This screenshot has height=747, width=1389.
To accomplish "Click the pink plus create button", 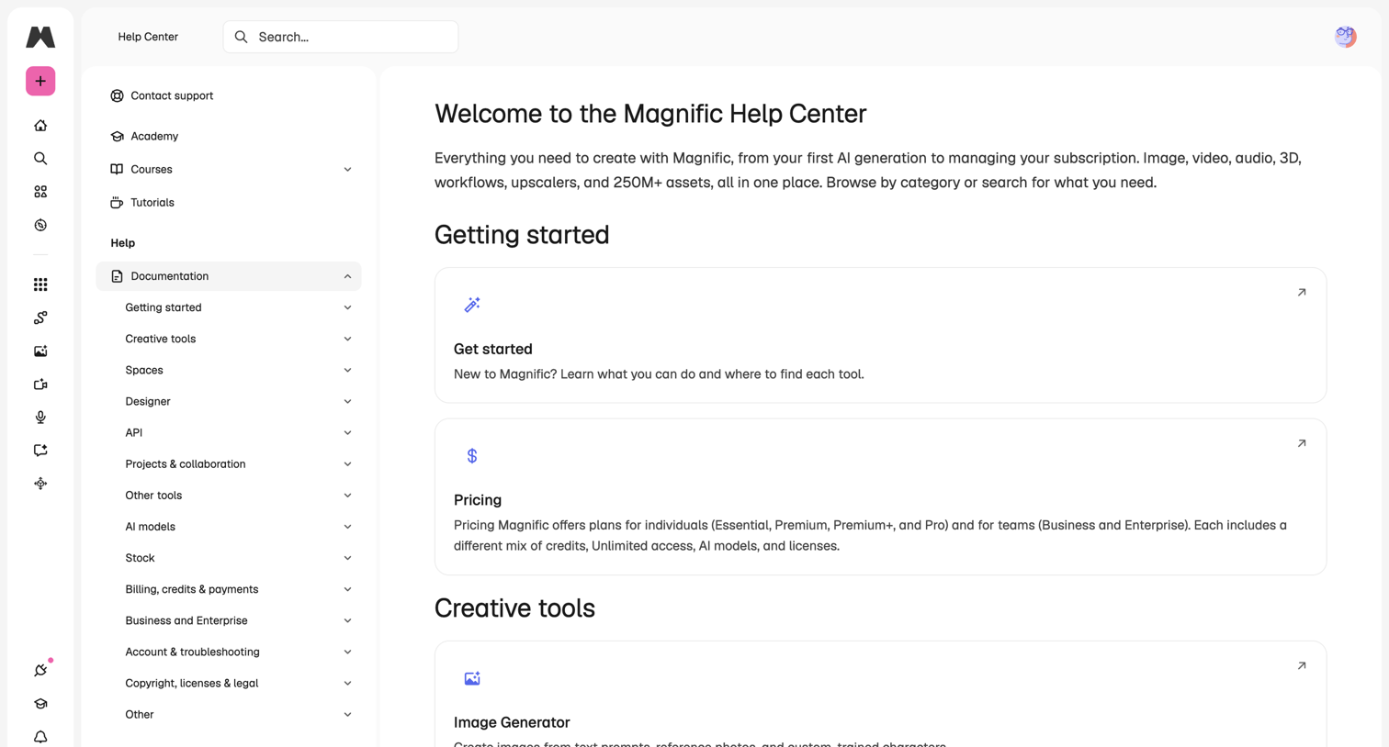I will tap(40, 81).
